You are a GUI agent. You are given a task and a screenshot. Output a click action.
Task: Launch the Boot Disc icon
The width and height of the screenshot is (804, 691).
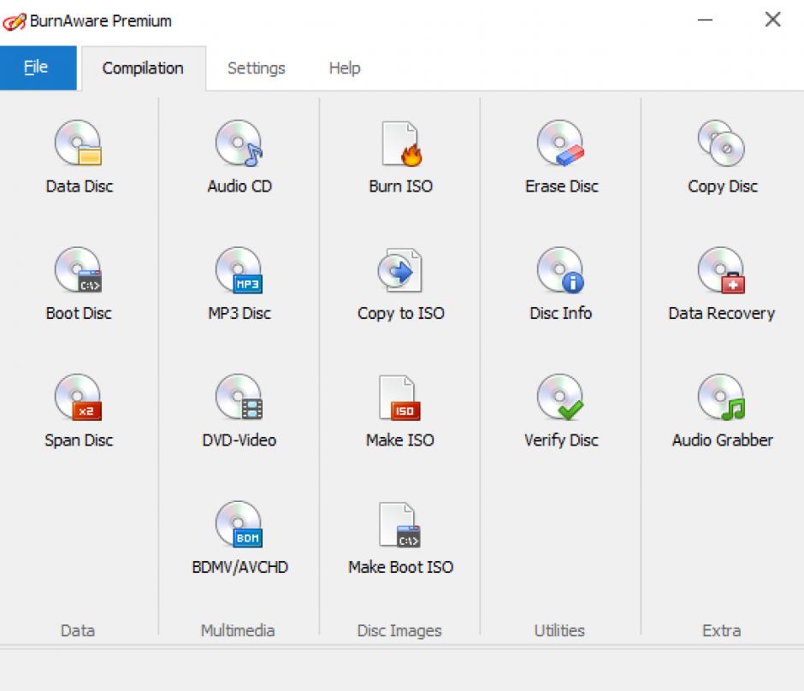coord(79,269)
